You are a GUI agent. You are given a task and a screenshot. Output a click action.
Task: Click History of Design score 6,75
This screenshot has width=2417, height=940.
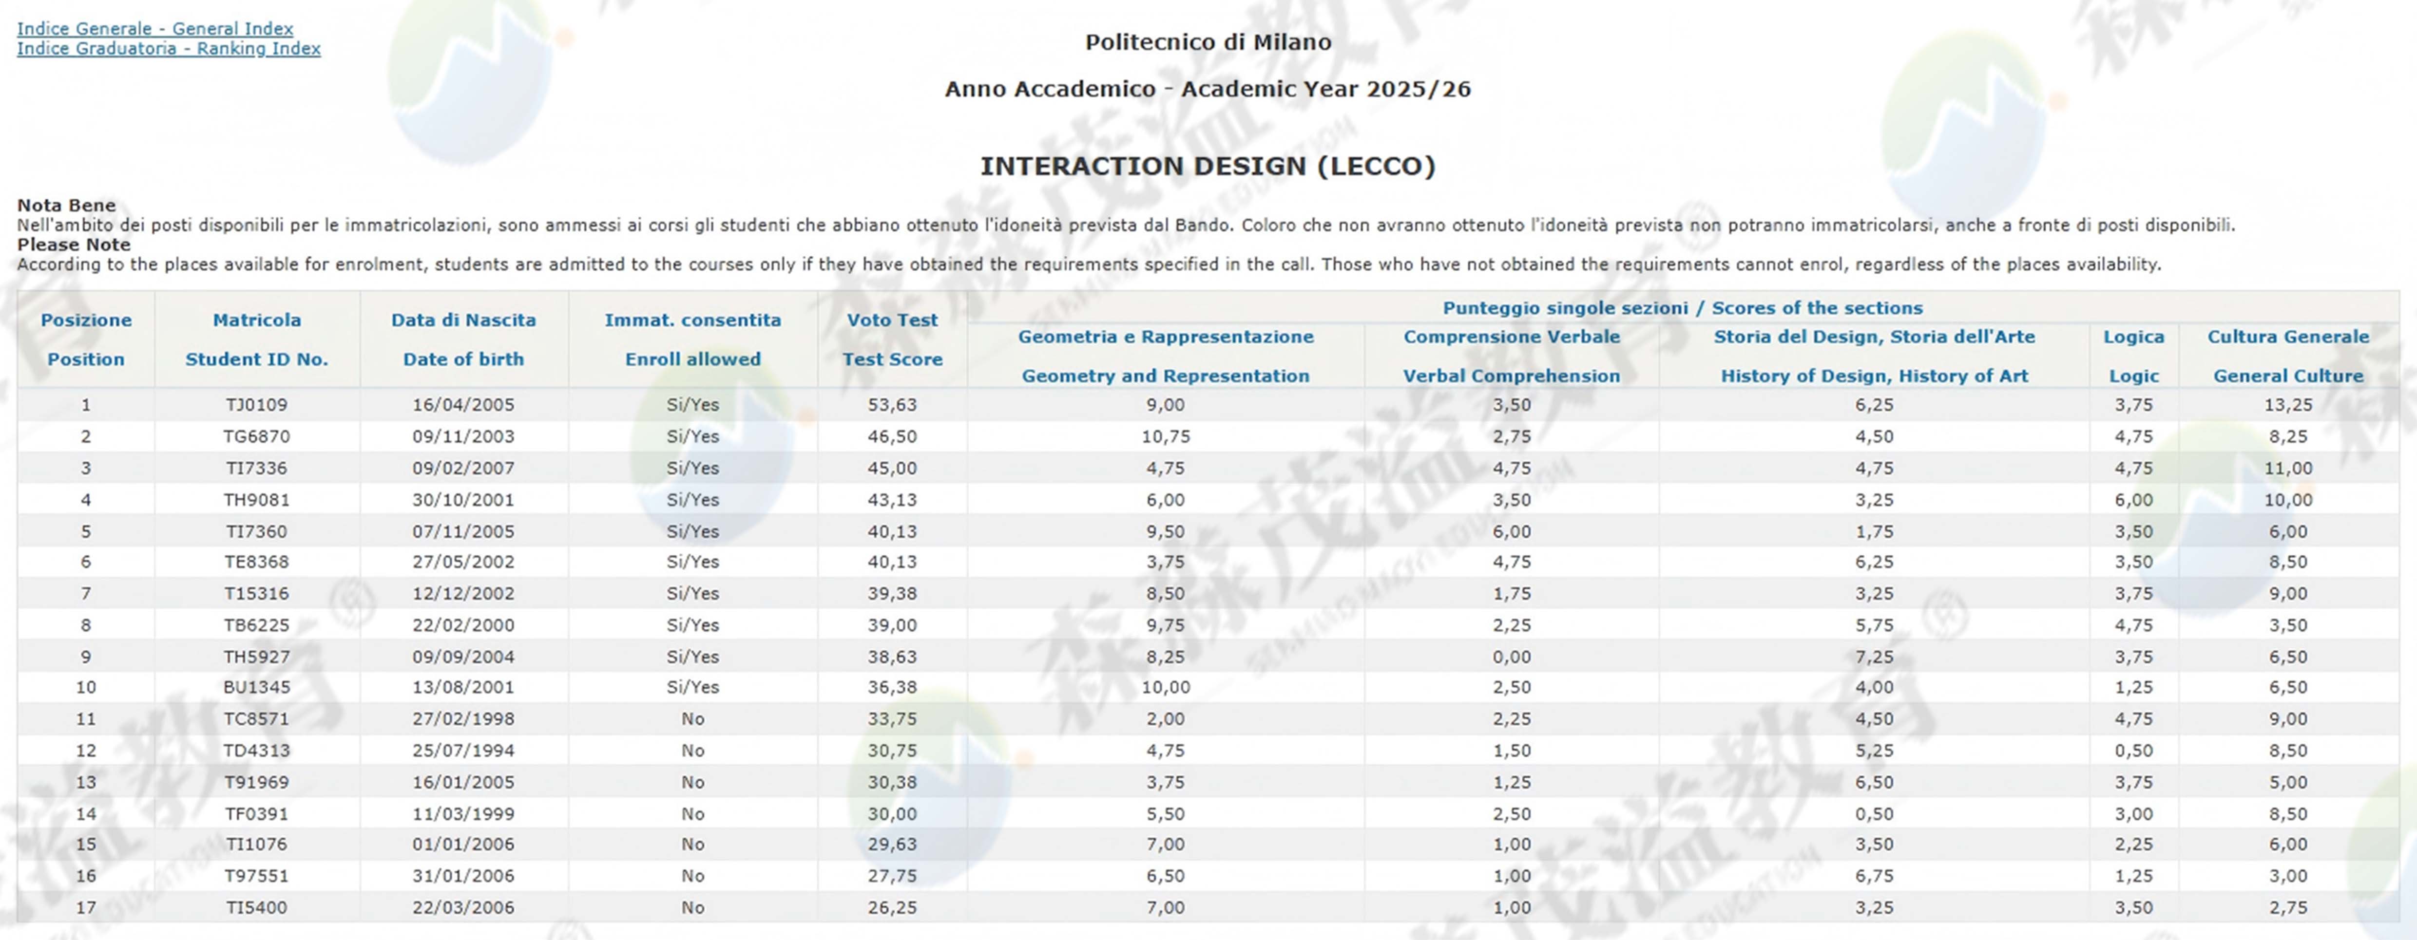tap(1875, 876)
